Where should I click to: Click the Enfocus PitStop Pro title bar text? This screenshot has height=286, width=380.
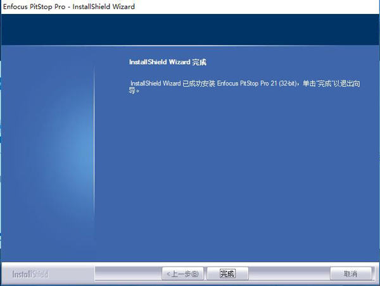[x=69, y=6]
